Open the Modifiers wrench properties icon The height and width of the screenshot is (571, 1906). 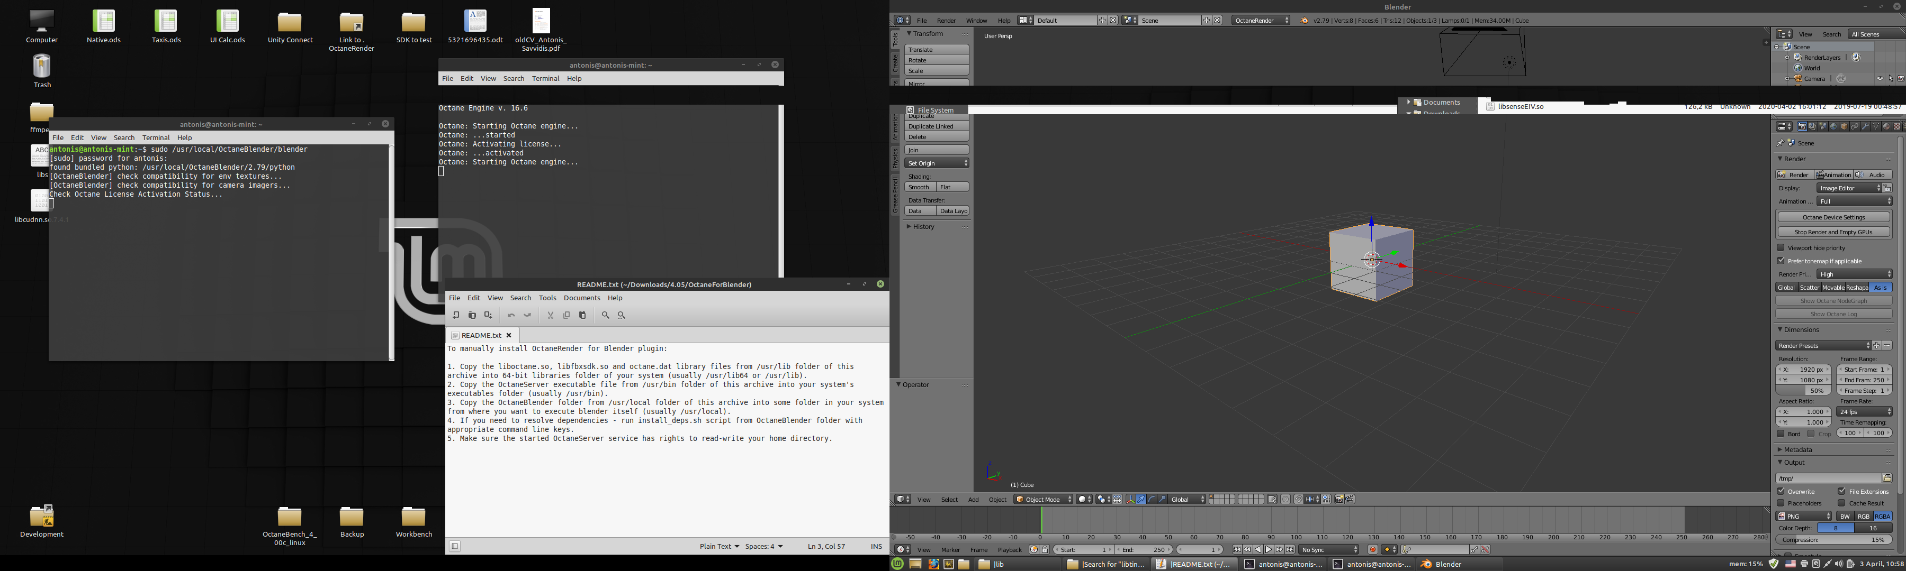(1865, 126)
